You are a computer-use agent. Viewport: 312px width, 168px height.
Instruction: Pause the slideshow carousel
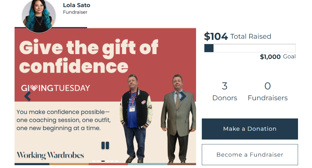click(105, 146)
